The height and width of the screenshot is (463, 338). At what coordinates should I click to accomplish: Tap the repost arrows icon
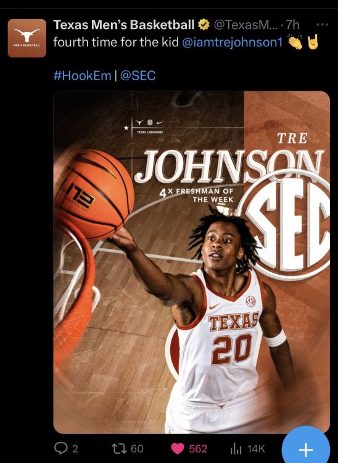119,449
